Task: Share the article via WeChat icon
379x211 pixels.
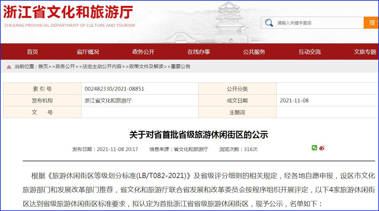Action: (x=314, y=148)
